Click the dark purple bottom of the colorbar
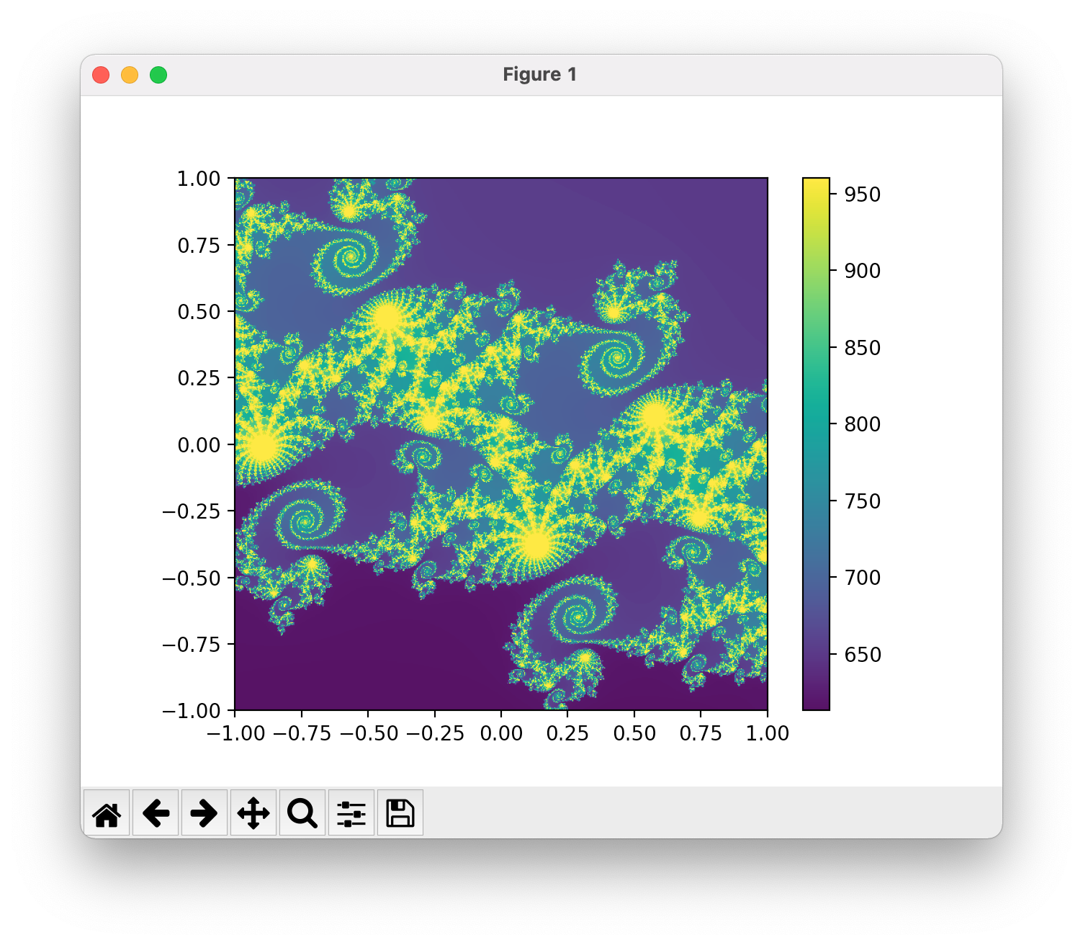This screenshot has width=1083, height=945. coord(816,704)
